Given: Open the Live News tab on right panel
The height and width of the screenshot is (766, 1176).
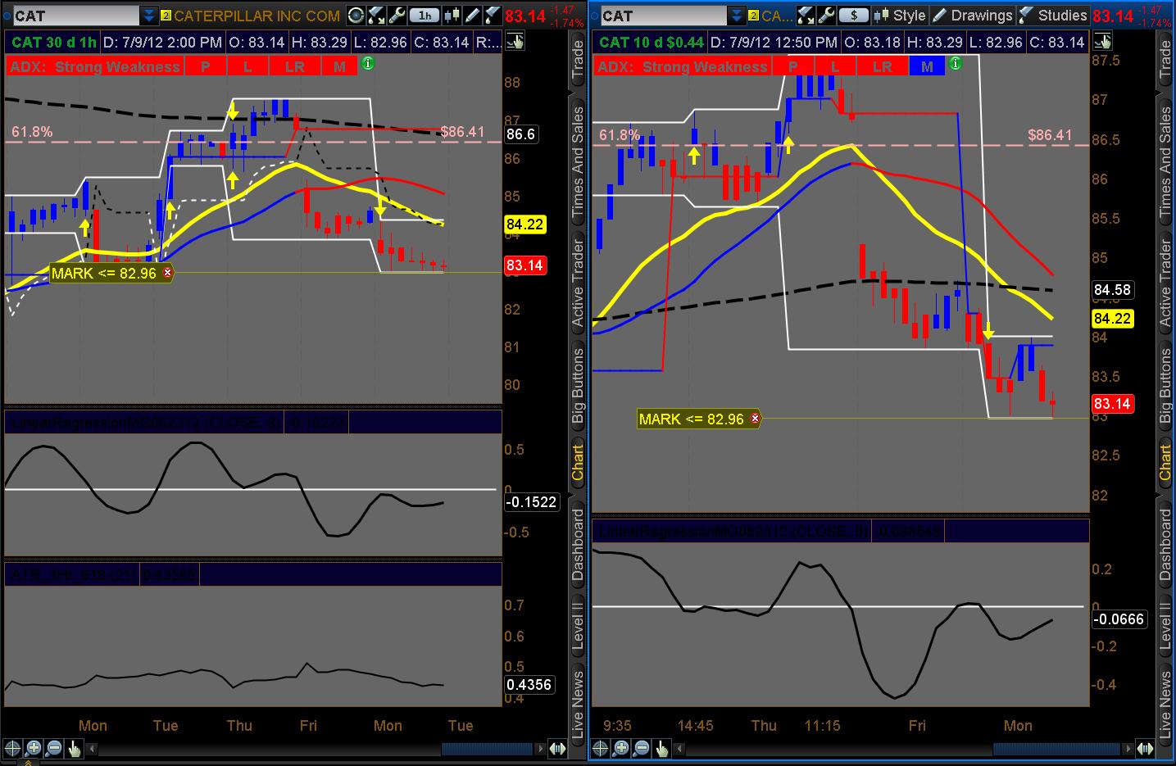Looking at the screenshot, I should pos(1165,706).
